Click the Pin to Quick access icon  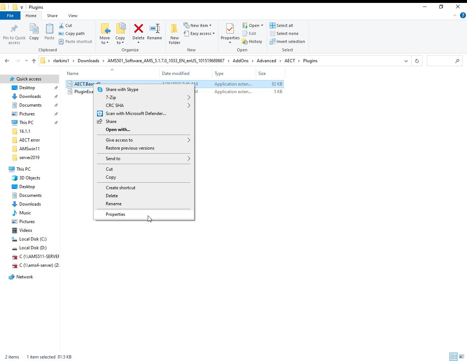[14, 34]
